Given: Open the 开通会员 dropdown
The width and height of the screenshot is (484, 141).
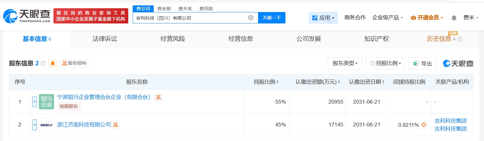Looking at the screenshot, I should (x=427, y=18).
